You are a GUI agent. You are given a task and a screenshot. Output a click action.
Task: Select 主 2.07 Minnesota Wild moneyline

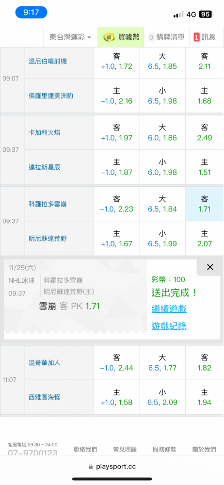pos(204,239)
